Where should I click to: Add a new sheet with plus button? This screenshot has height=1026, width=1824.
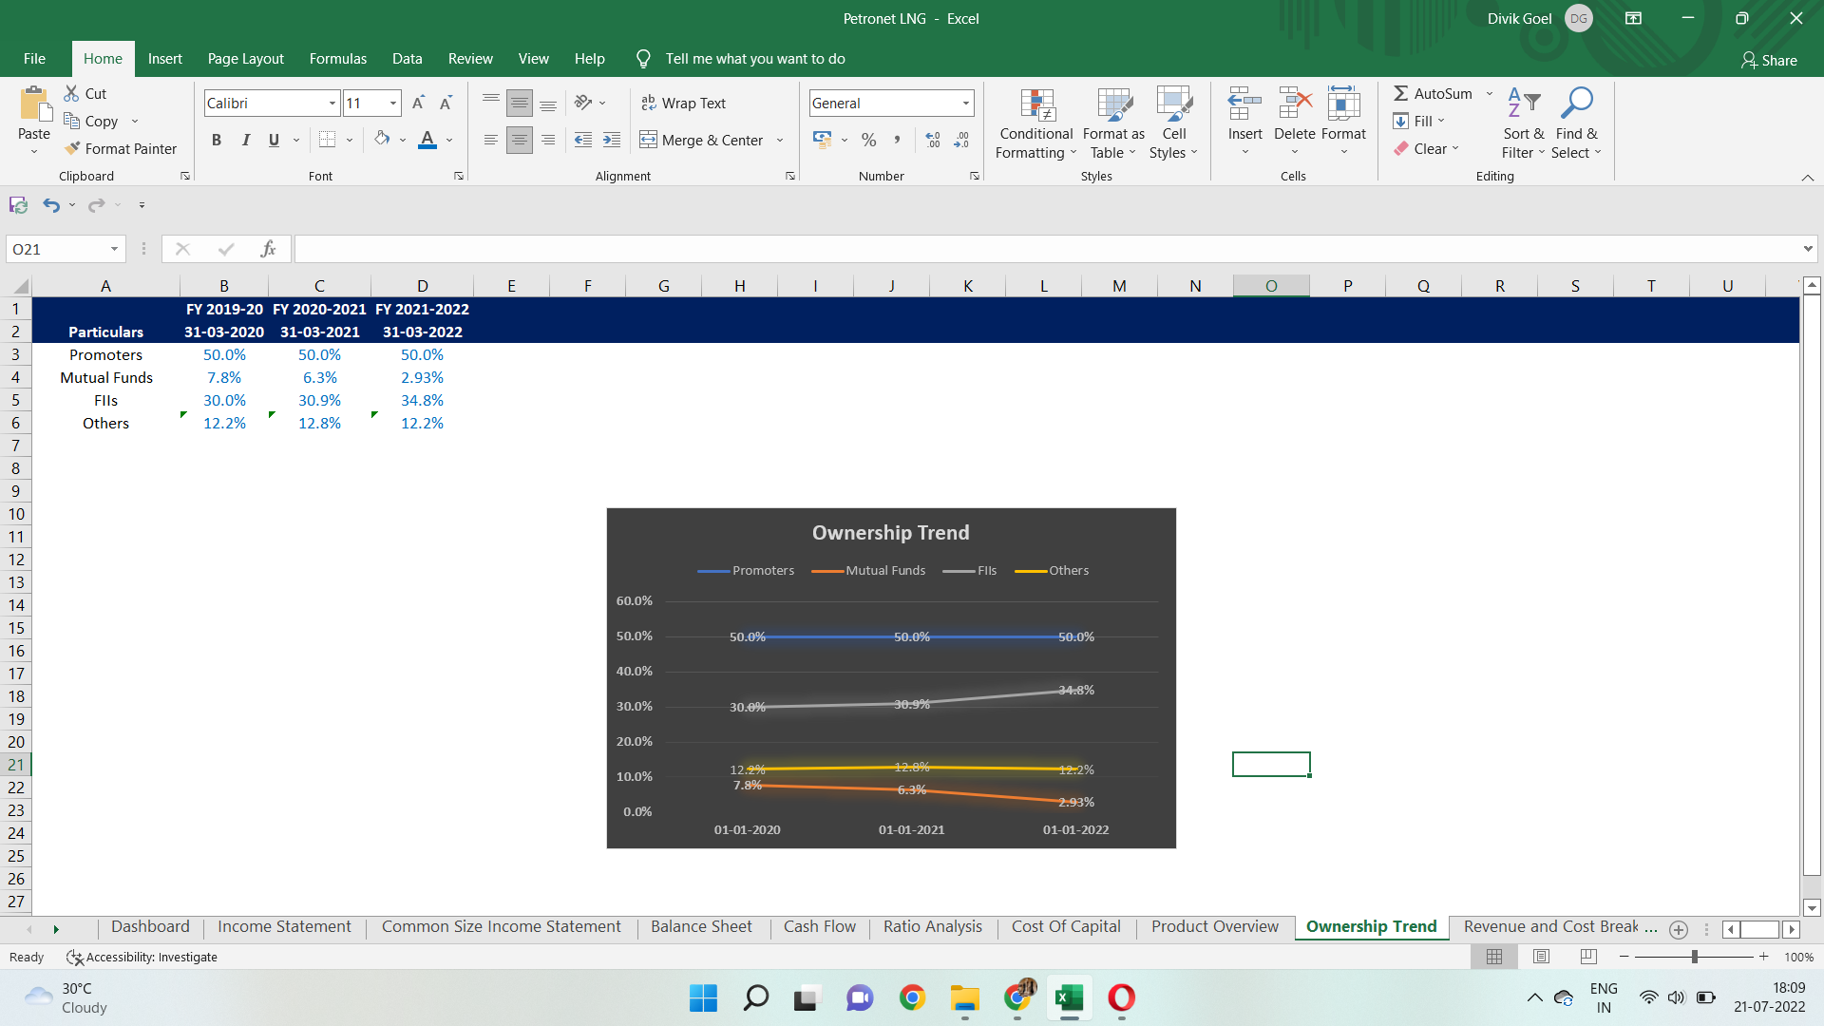point(1678,929)
